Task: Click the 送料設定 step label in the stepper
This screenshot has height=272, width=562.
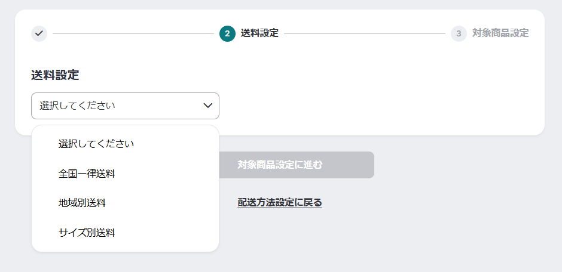Action: click(x=259, y=33)
